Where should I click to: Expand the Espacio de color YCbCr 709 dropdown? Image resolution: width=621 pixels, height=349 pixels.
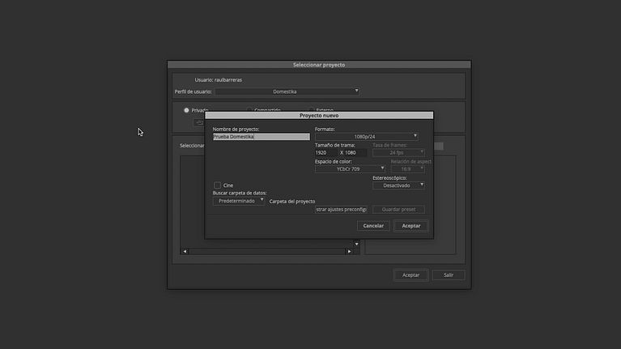coord(350,168)
